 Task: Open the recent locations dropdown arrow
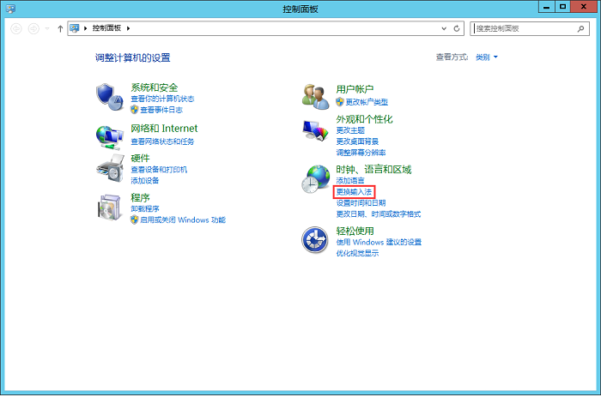(x=47, y=28)
